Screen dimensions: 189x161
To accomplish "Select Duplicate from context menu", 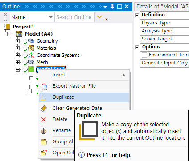I will [84, 97].
